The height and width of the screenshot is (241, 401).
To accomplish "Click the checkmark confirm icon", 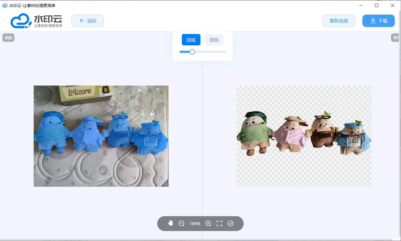I will 230,223.
